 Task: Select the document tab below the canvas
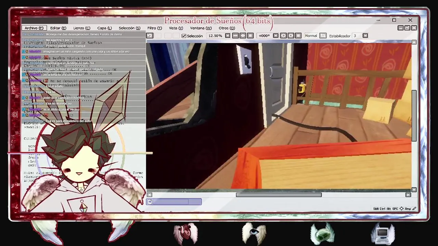coord(174,202)
